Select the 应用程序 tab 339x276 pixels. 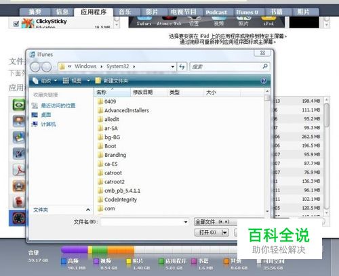[x=94, y=12]
